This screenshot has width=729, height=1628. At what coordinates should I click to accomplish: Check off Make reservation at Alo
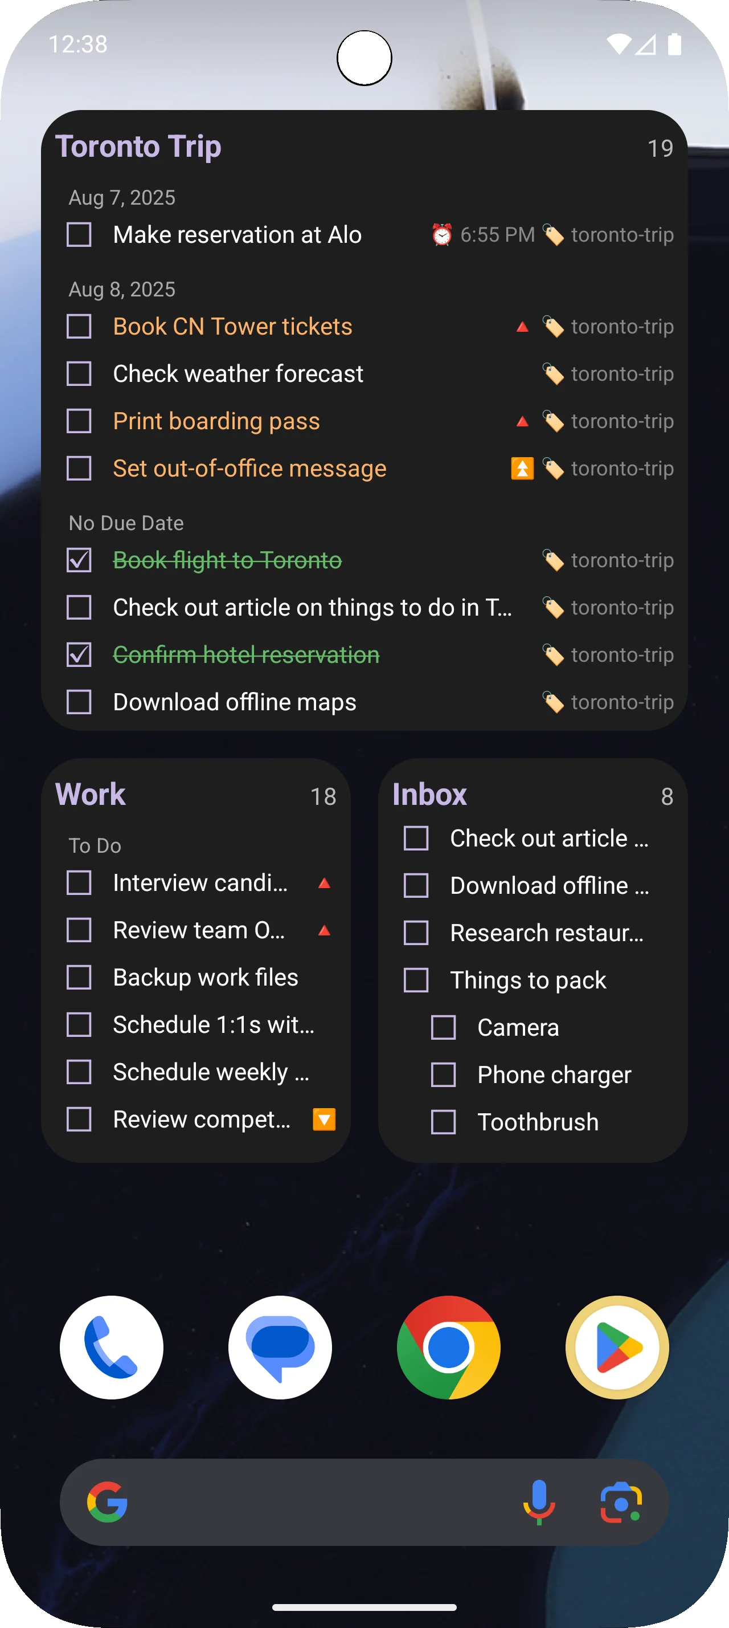coord(79,235)
